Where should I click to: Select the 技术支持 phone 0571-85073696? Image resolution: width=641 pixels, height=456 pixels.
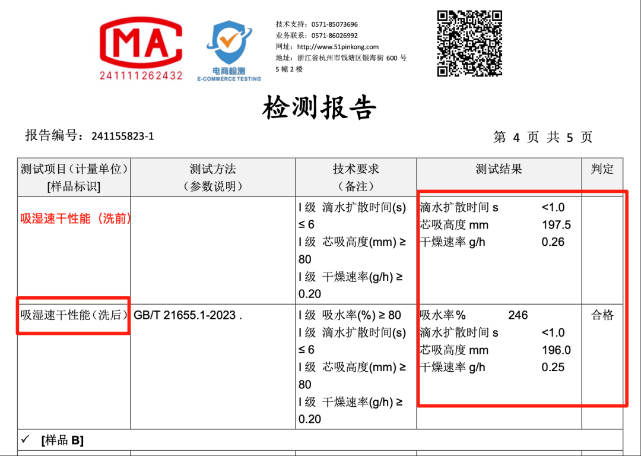pos(334,24)
